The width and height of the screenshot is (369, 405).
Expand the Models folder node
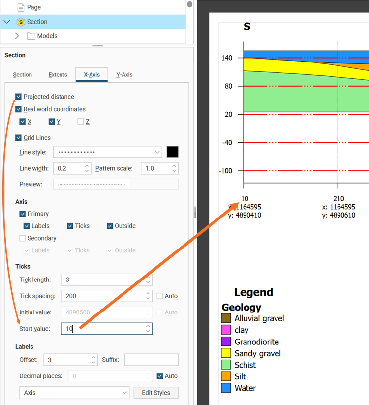pyautogui.click(x=17, y=36)
